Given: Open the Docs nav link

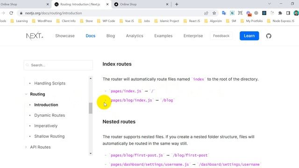Looking at the screenshot, I should coord(90,36).
